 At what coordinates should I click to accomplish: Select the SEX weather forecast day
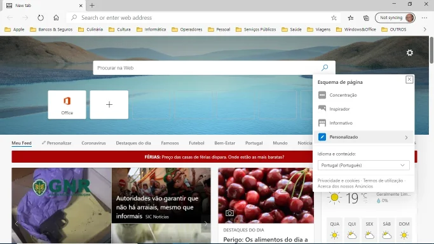[370, 230]
